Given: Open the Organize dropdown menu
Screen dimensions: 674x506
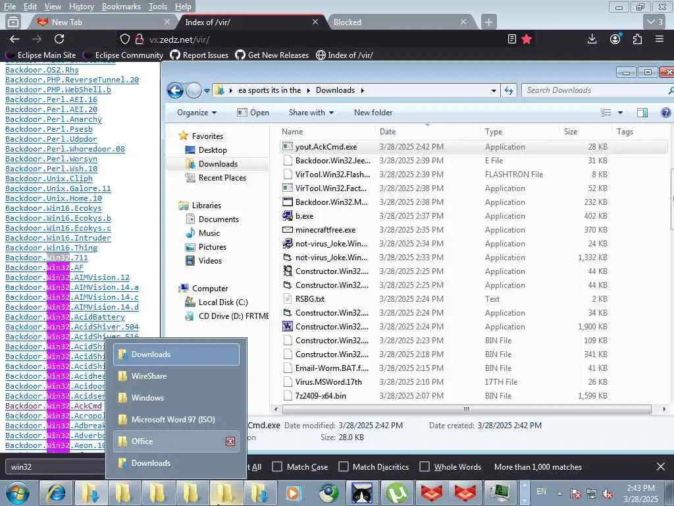Looking at the screenshot, I should [x=197, y=113].
